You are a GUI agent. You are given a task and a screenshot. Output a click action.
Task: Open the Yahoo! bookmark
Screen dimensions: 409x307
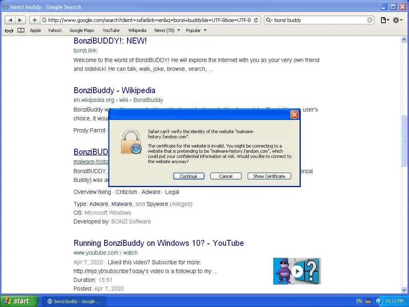click(55, 30)
